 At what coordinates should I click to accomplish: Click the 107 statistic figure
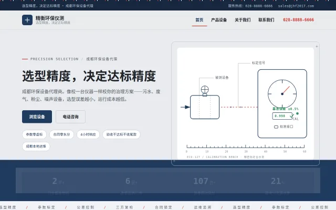(201, 181)
